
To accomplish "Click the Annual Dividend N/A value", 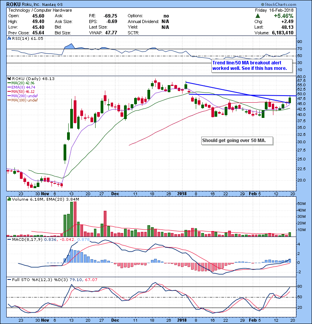I will 165,21.
